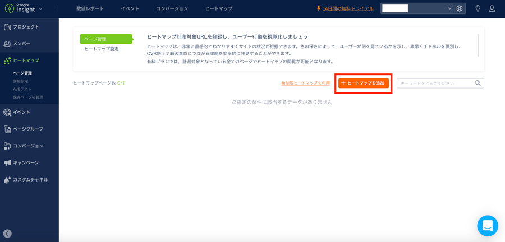The height and width of the screenshot is (242, 505).
Task: Collapse sidebar with the arrow icon
Action: click(7, 234)
